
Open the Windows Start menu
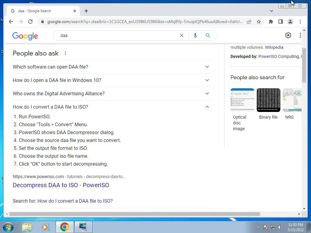click(8, 227)
